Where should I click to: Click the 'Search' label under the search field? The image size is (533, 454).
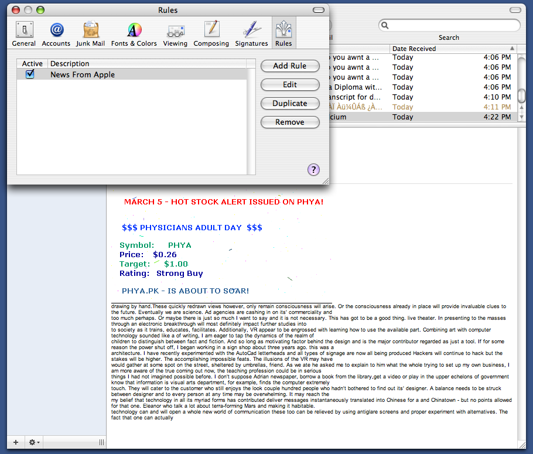(x=449, y=37)
